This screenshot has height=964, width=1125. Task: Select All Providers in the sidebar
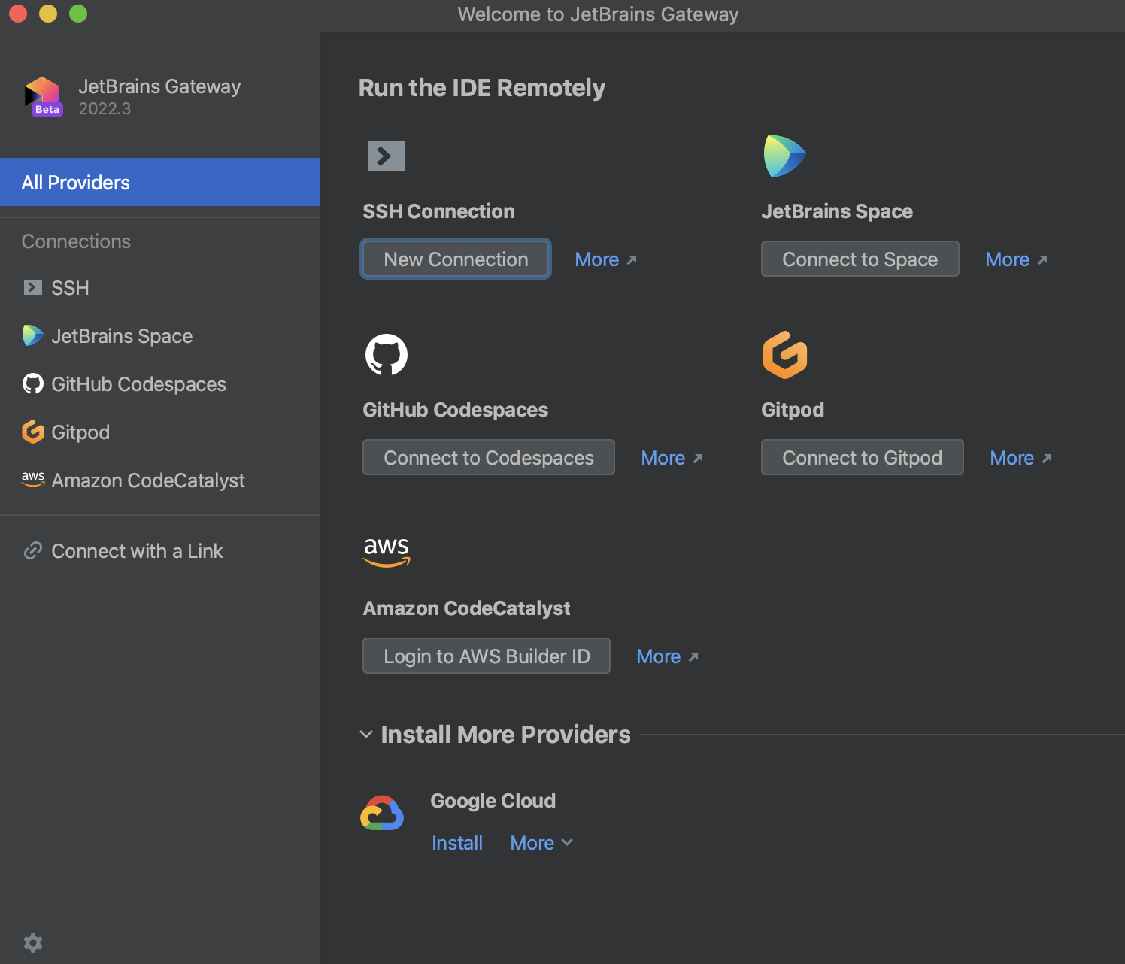[75, 182]
